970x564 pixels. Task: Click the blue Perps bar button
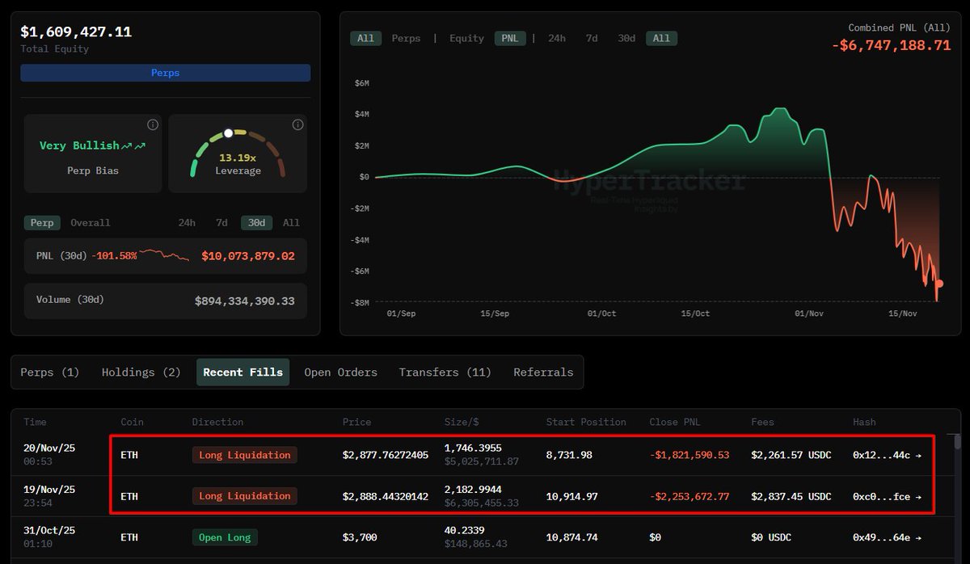pos(165,73)
